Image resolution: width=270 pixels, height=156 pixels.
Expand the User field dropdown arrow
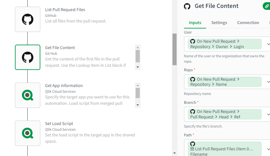[x=268, y=44]
